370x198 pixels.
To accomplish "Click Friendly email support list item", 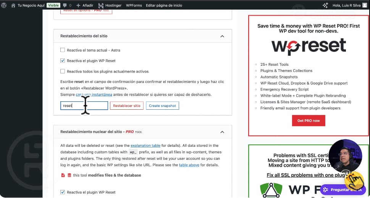I will coord(301,108).
